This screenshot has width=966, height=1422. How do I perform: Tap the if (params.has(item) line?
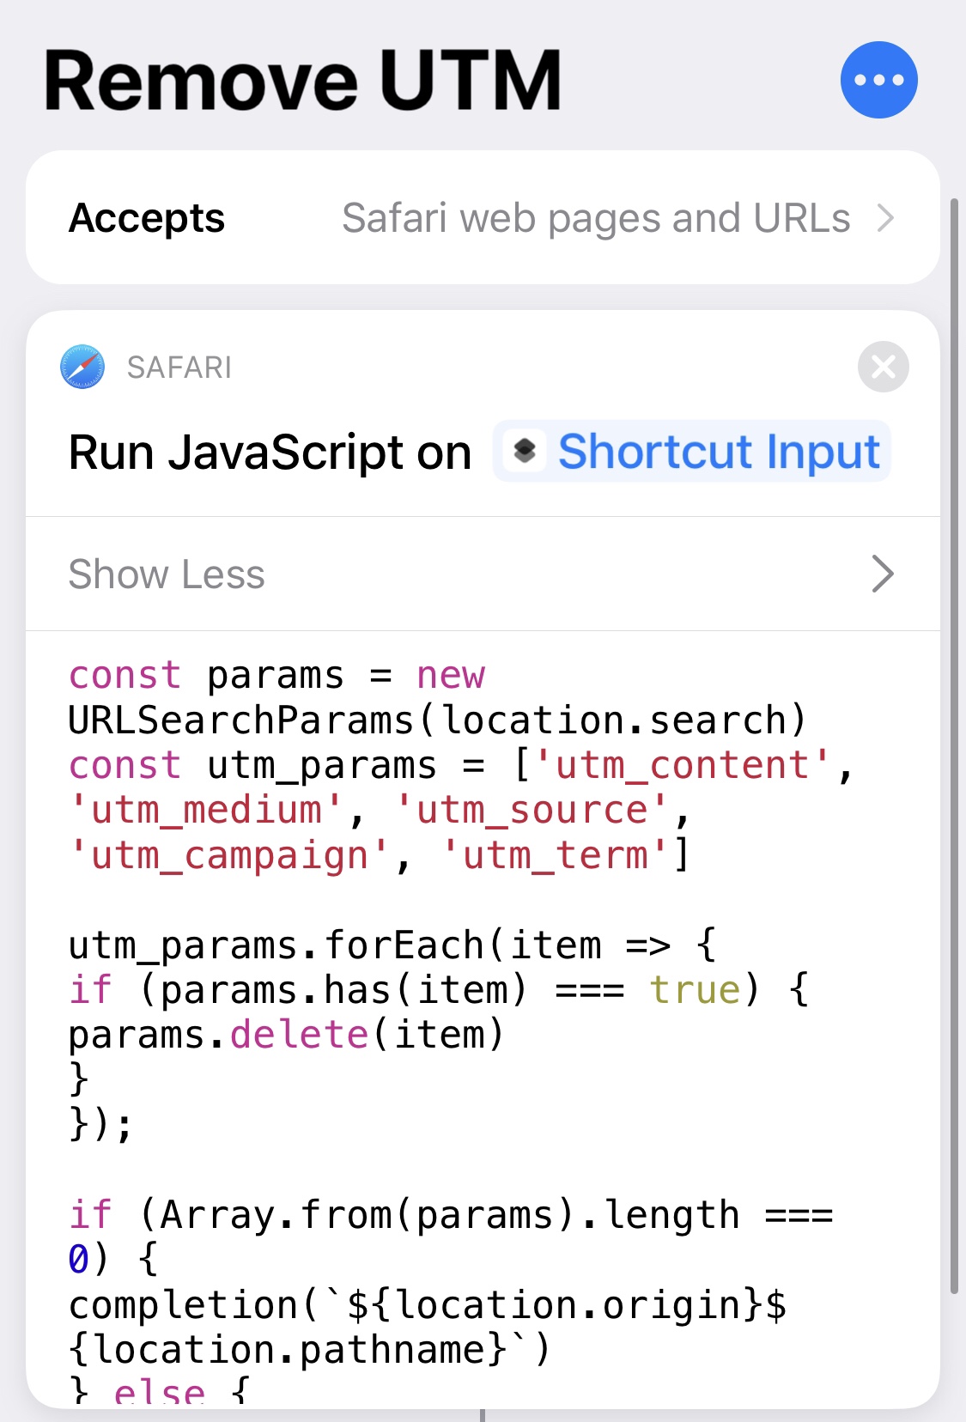click(x=438, y=990)
